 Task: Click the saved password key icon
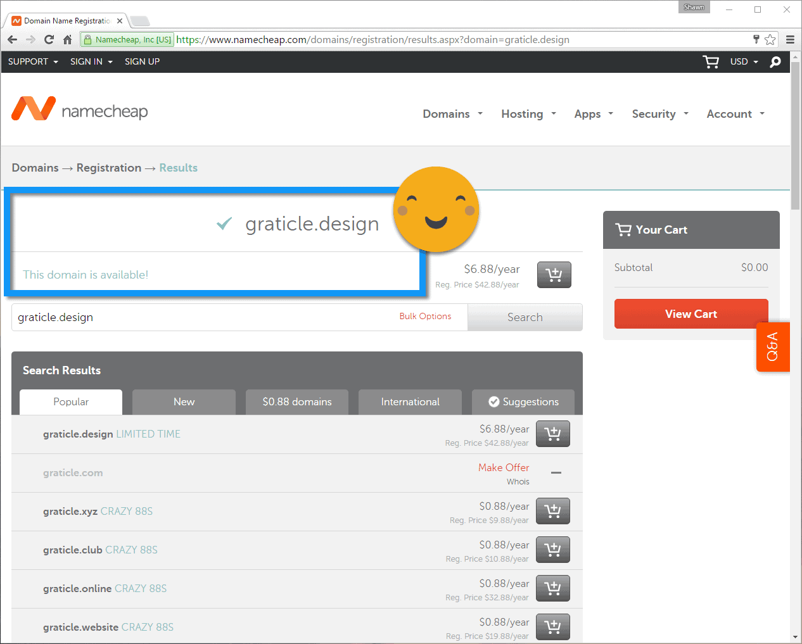(756, 39)
